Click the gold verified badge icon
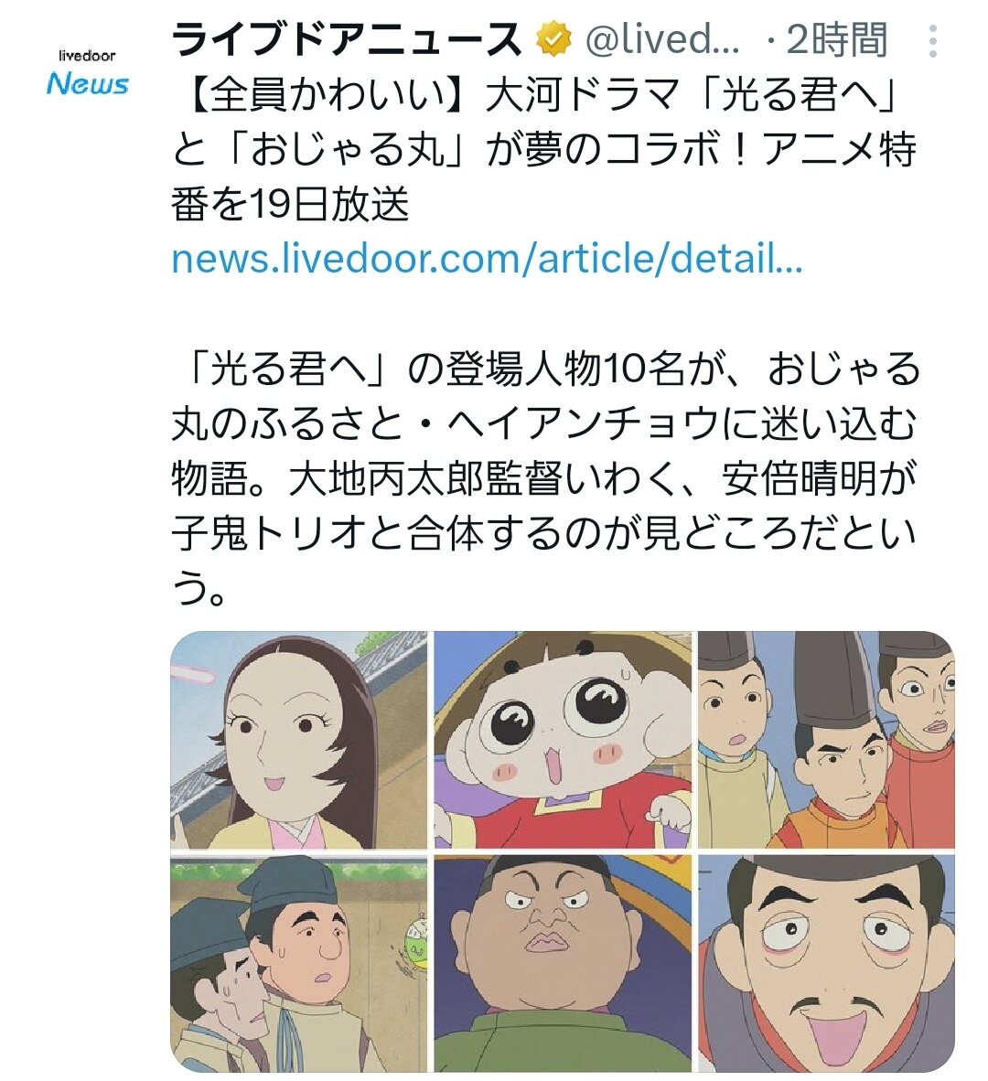This screenshot has width=988, height=1081. pyautogui.click(x=553, y=39)
